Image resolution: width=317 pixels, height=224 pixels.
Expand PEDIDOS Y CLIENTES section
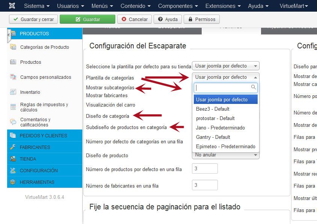tap(45, 135)
